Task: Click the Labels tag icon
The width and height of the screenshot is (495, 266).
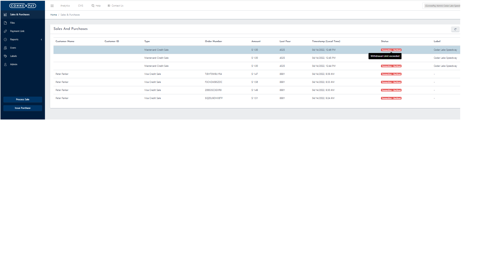Action: pos(5,56)
